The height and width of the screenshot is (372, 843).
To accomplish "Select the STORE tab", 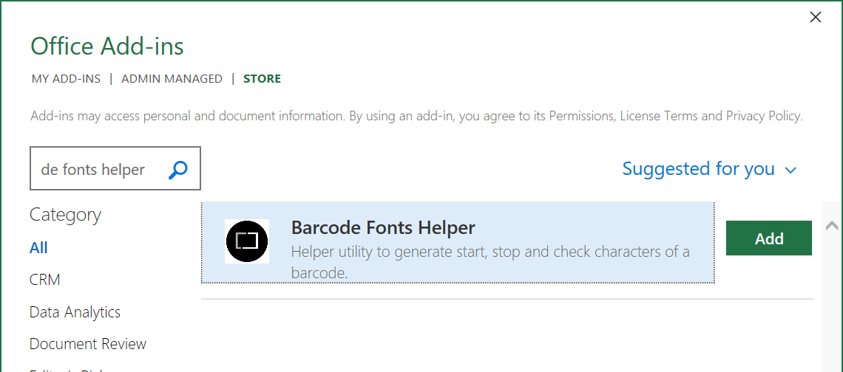I will (x=262, y=79).
